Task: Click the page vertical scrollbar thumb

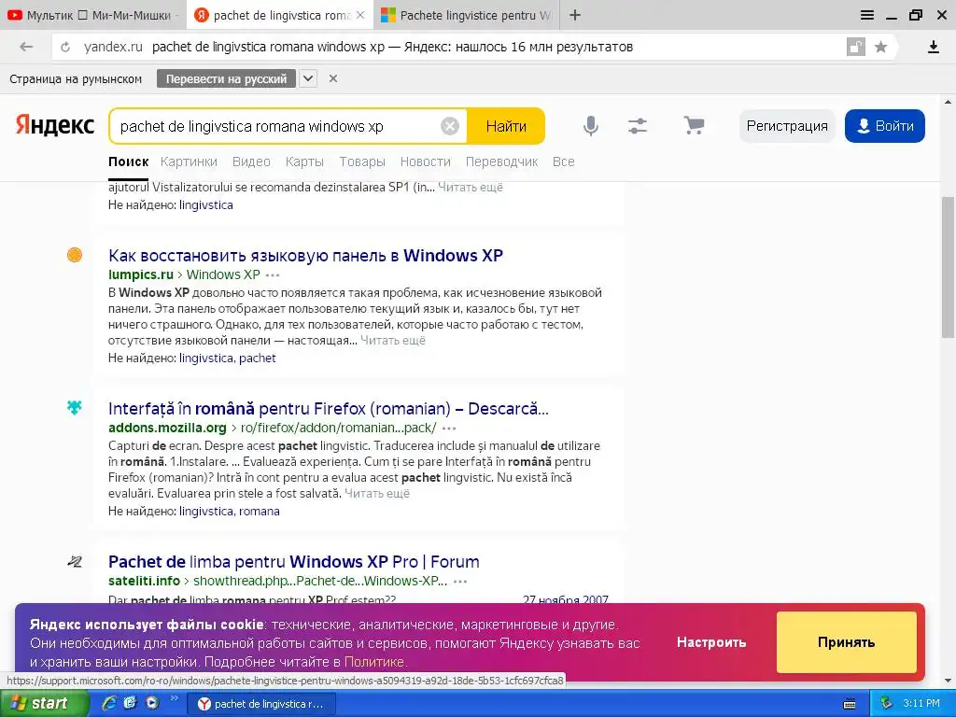Action: [x=949, y=266]
